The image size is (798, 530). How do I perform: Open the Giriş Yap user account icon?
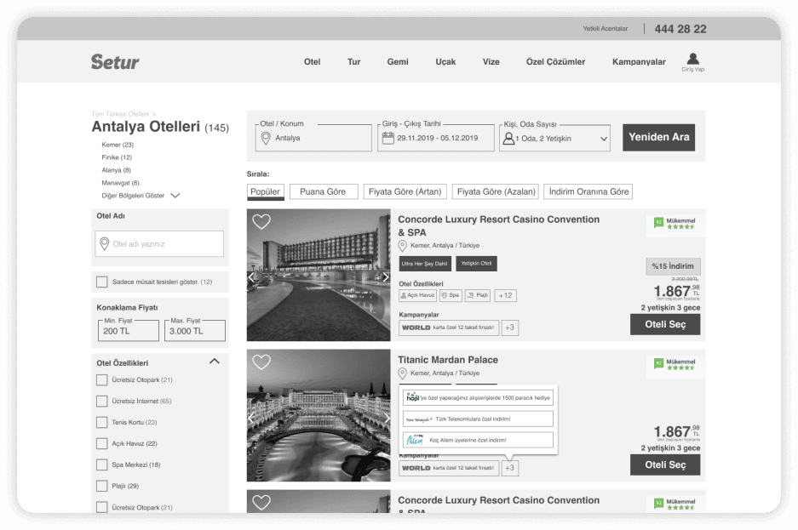point(692,62)
